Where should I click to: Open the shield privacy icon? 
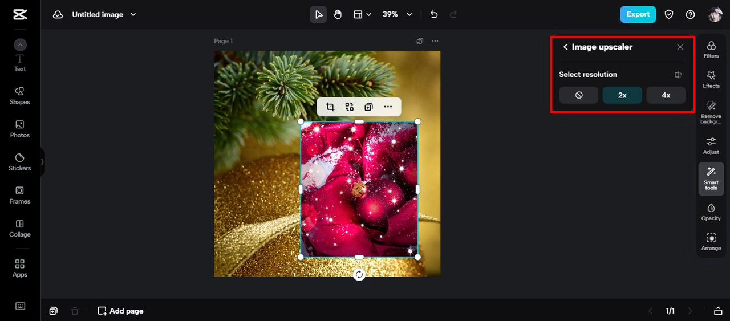(x=669, y=14)
